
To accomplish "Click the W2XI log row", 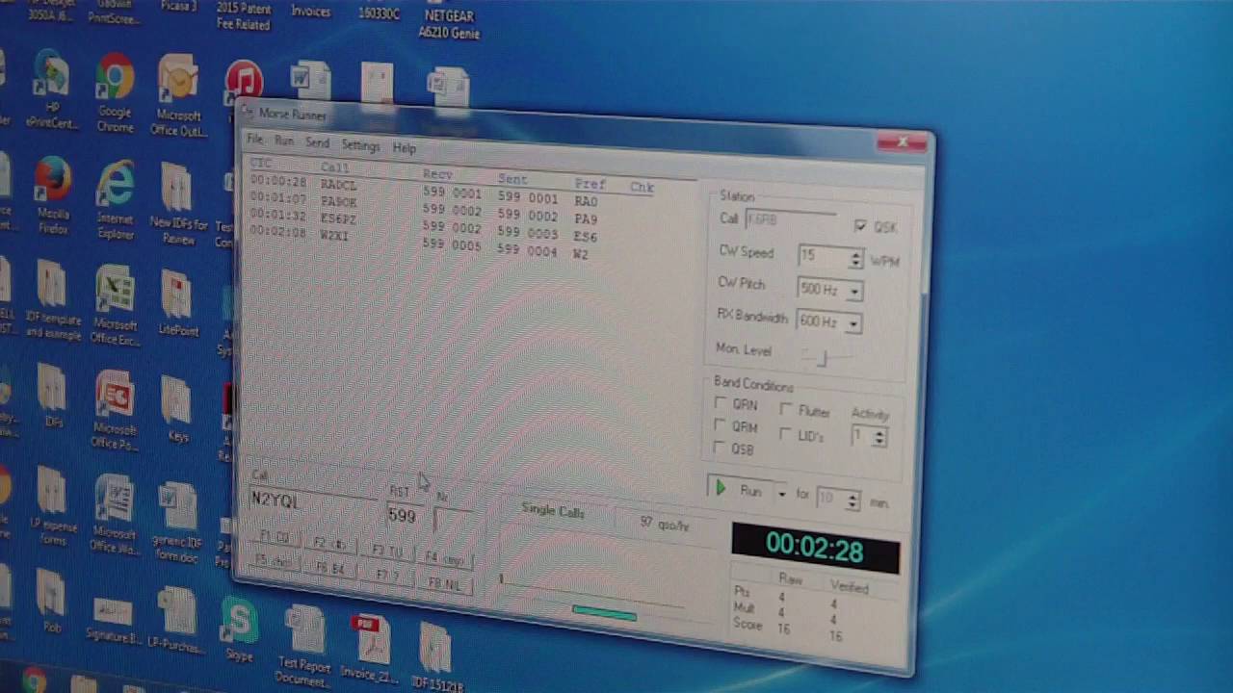I will click(x=451, y=243).
